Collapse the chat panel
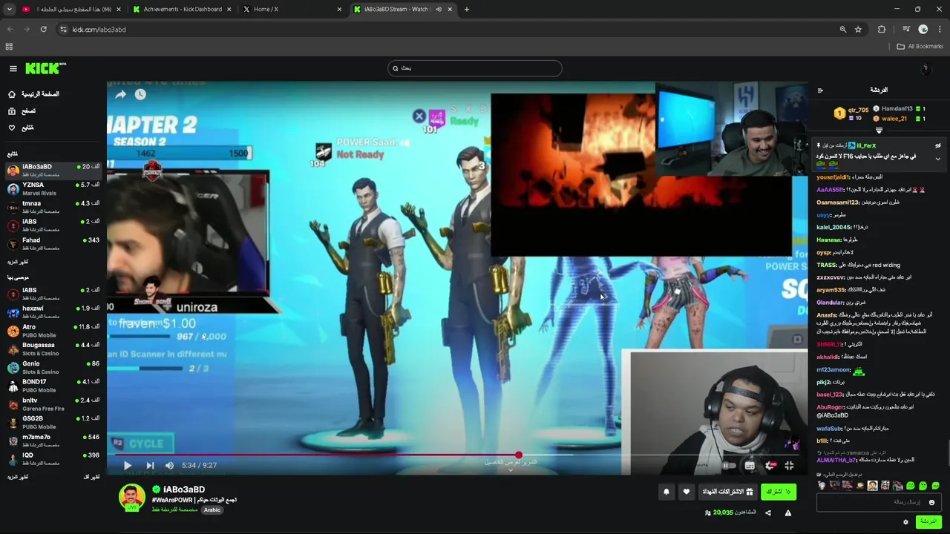This screenshot has width=950, height=534. coord(820,90)
